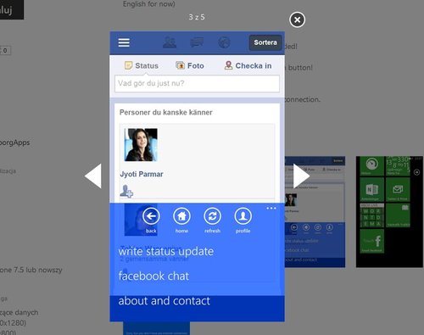Tap the home icon
The image size is (424, 335).
coord(181,216)
